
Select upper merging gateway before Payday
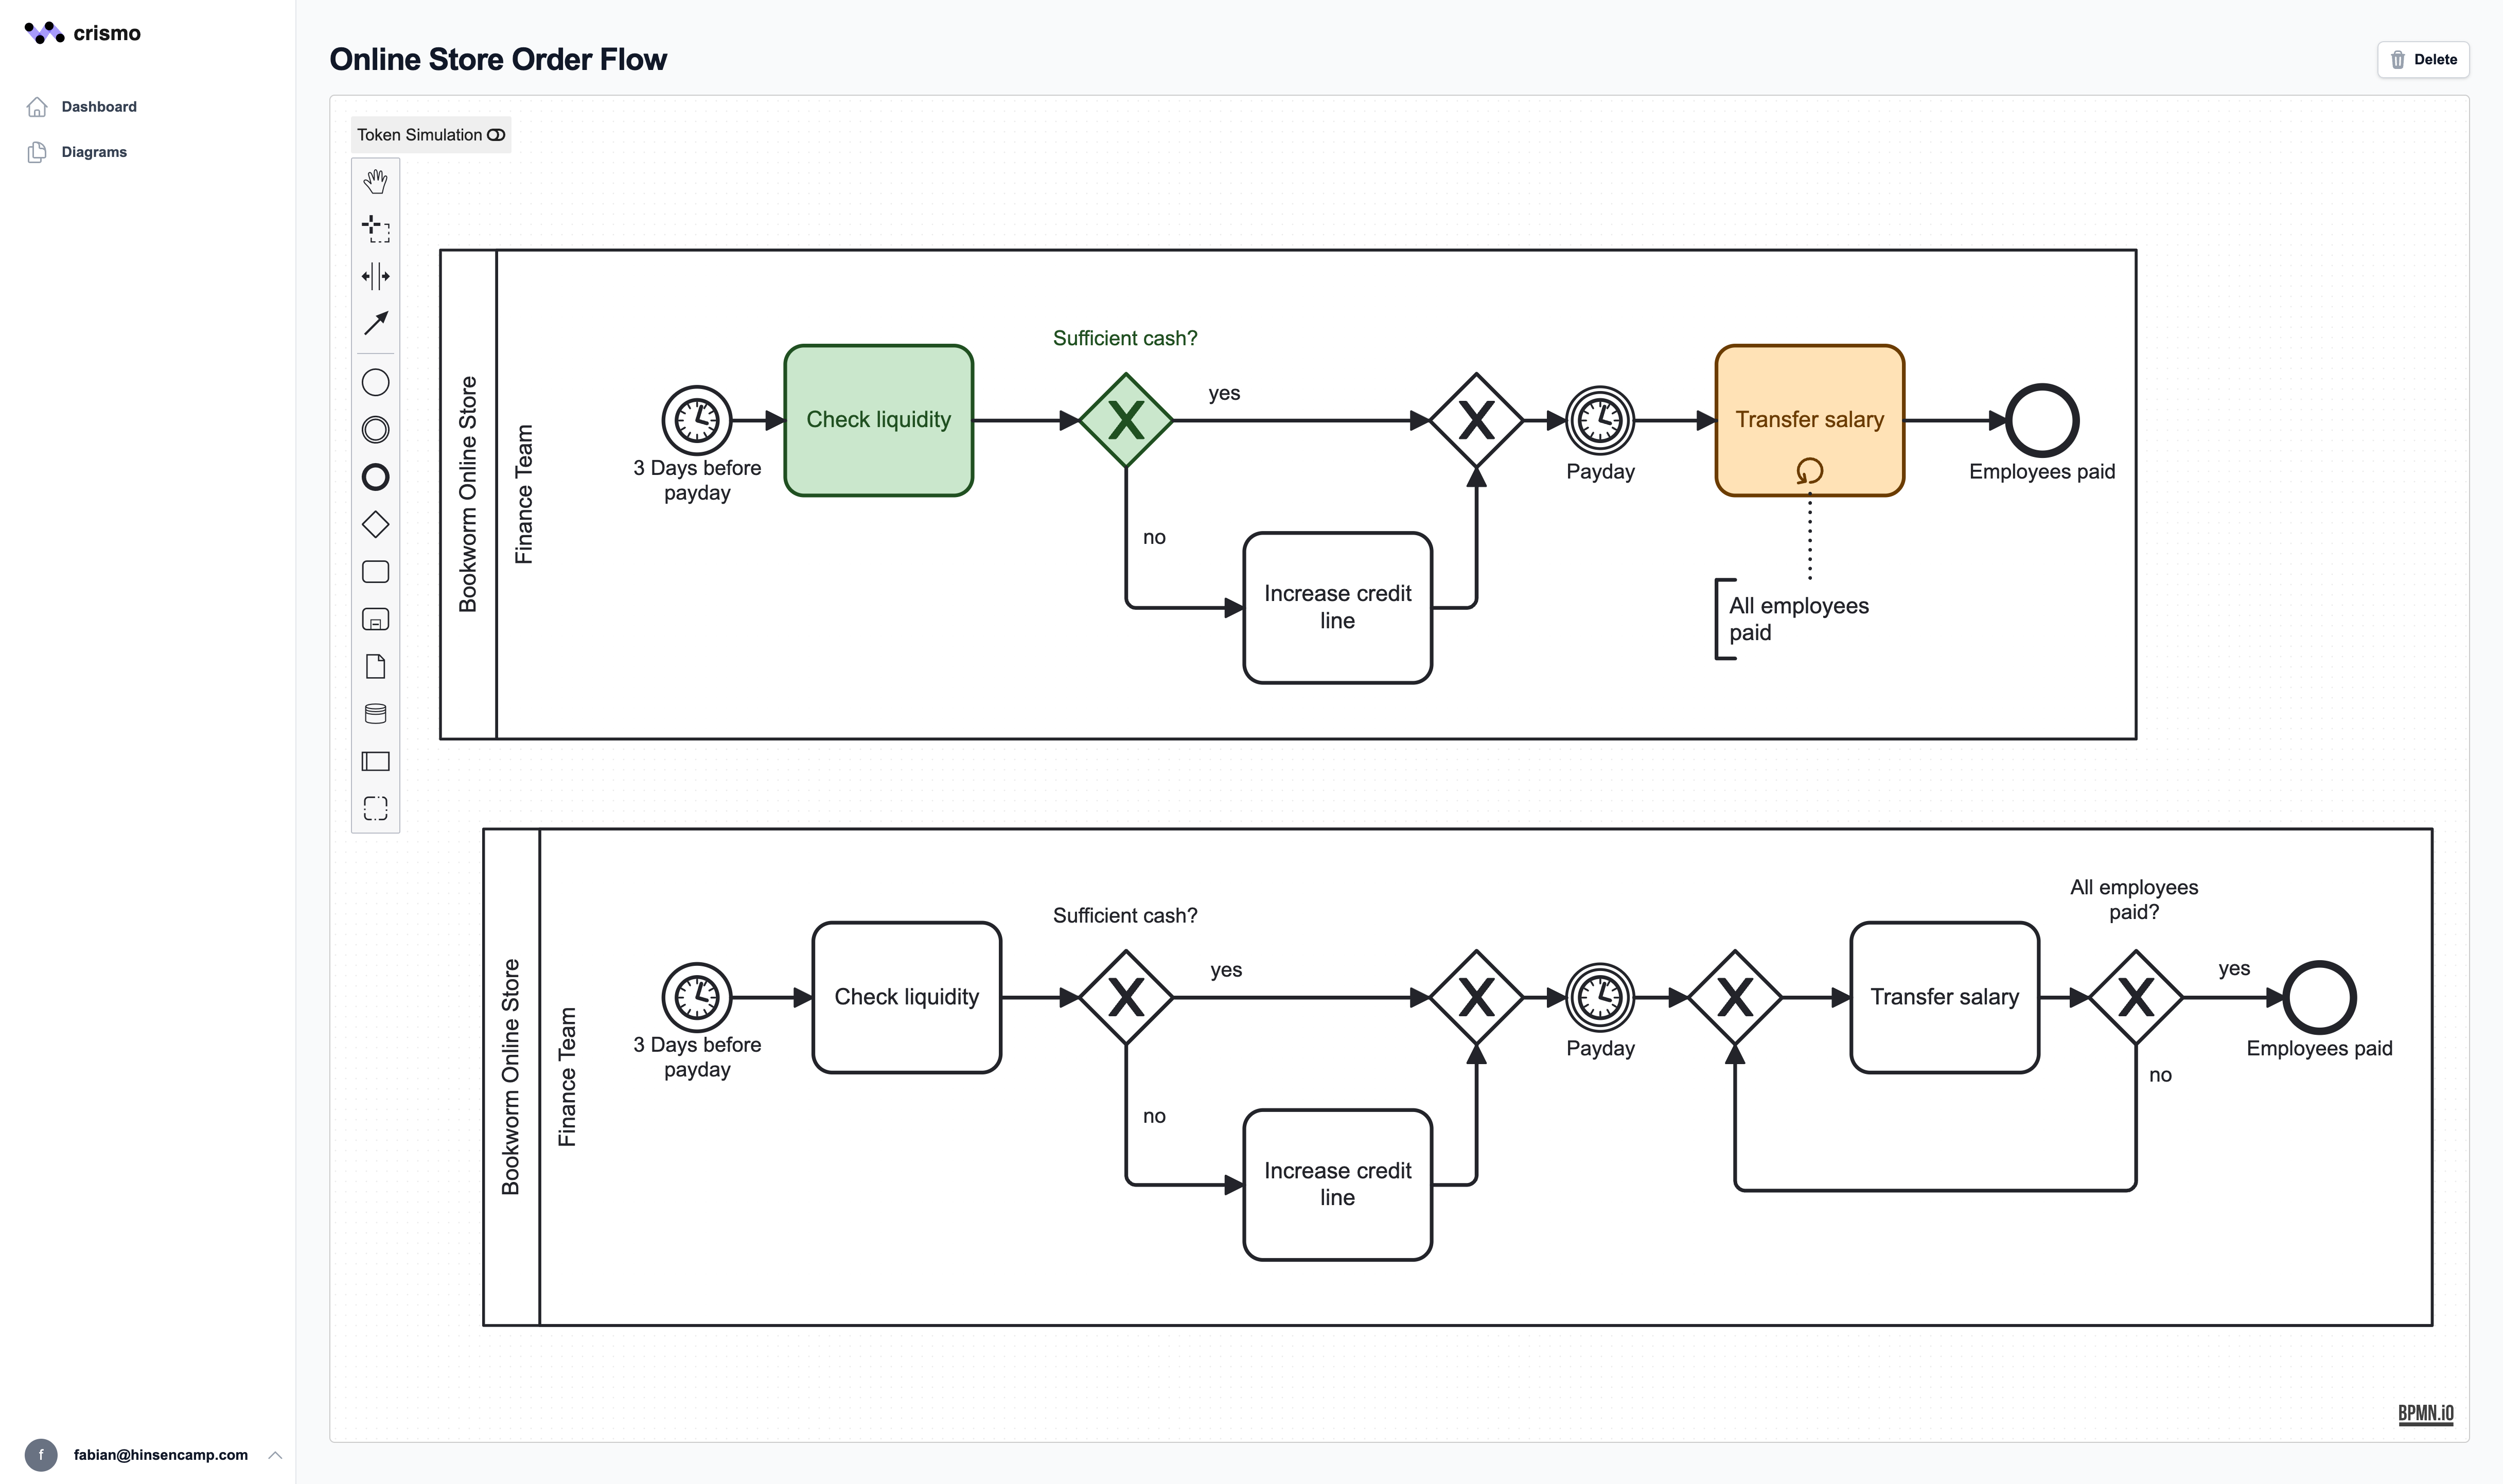pos(1476,420)
